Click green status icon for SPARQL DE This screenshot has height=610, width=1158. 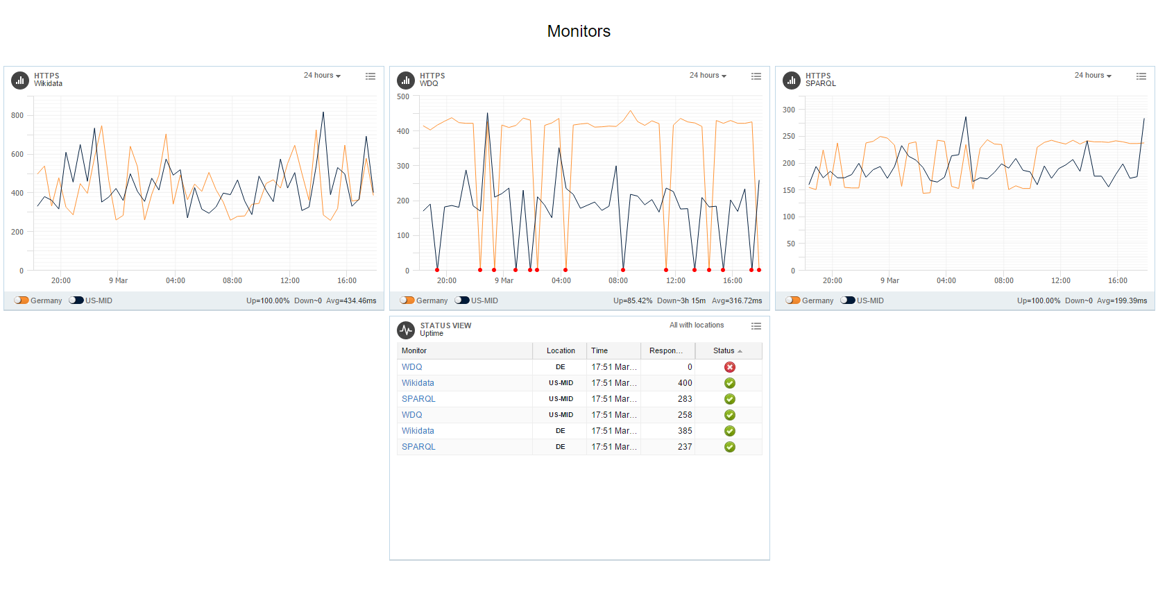click(x=730, y=447)
